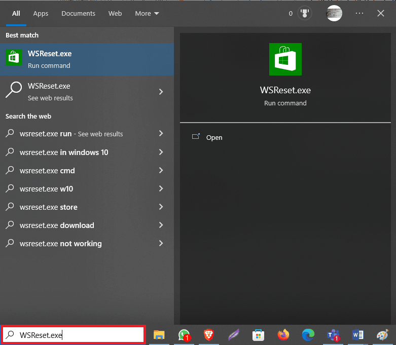This screenshot has width=396, height=345.
Task: Expand arrow for wsreset.exe w10 suggestion
Action: [x=161, y=188]
